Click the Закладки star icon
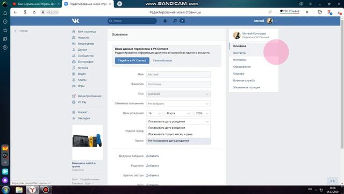The width and height of the screenshot is (344, 194). point(74,119)
